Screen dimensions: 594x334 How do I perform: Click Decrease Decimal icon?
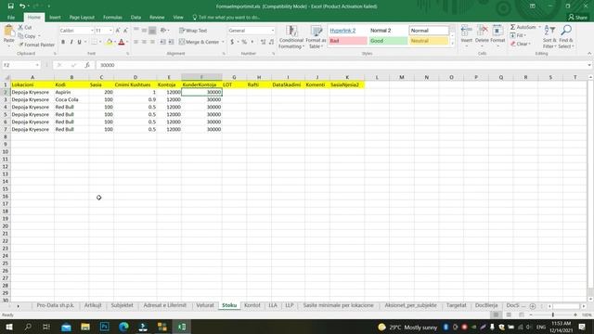pyautogui.click(x=271, y=42)
